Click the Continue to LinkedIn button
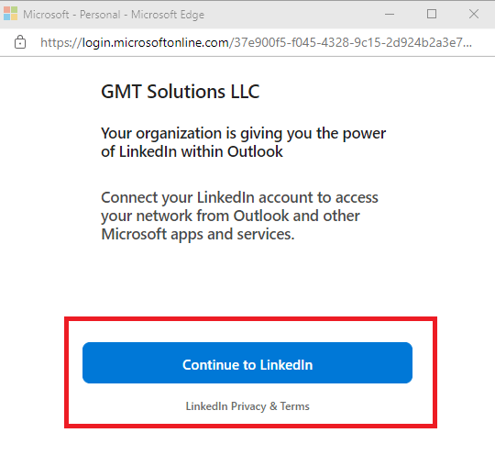 [x=247, y=362]
